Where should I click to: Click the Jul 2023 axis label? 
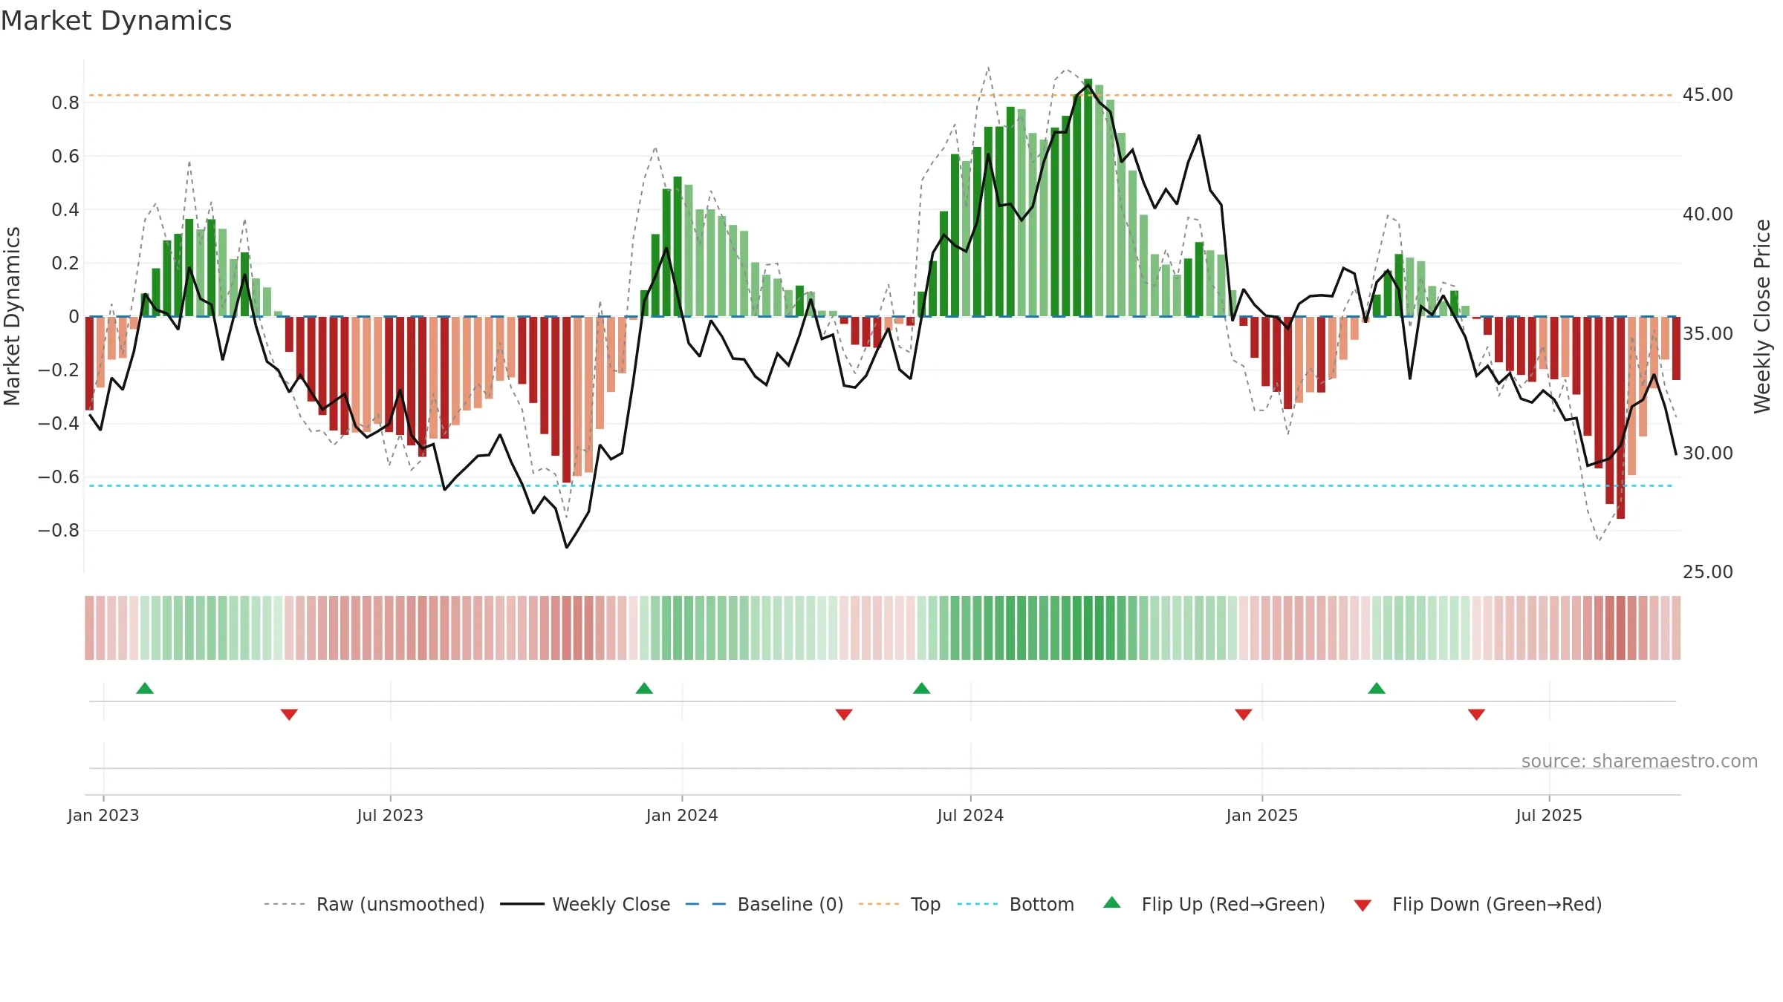tap(390, 815)
